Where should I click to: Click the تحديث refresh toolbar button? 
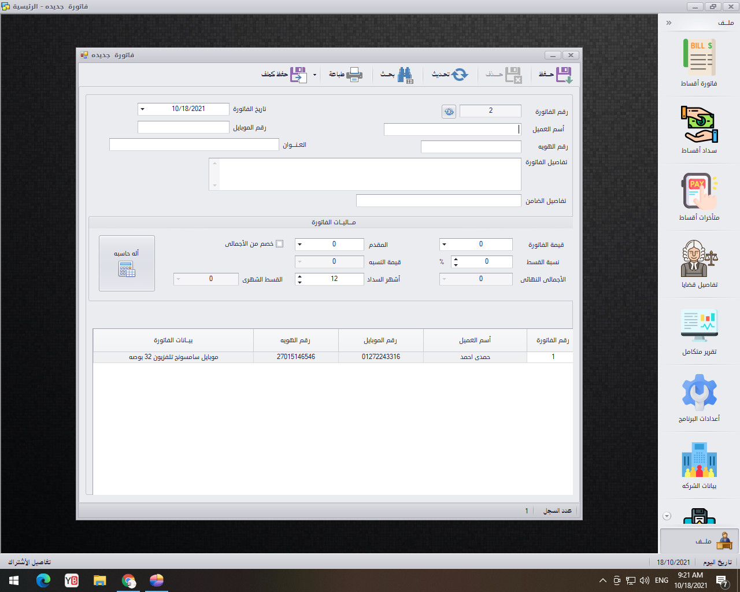(450, 75)
